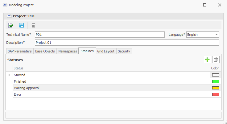The height and width of the screenshot is (124, 227).
Task: Delete selected status using the Statuses trash icon
Action: click(x=216, y=60)
